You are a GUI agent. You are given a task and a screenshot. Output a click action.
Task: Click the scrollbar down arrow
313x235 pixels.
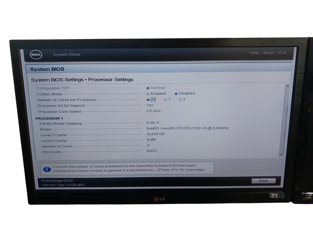[281, 155]
